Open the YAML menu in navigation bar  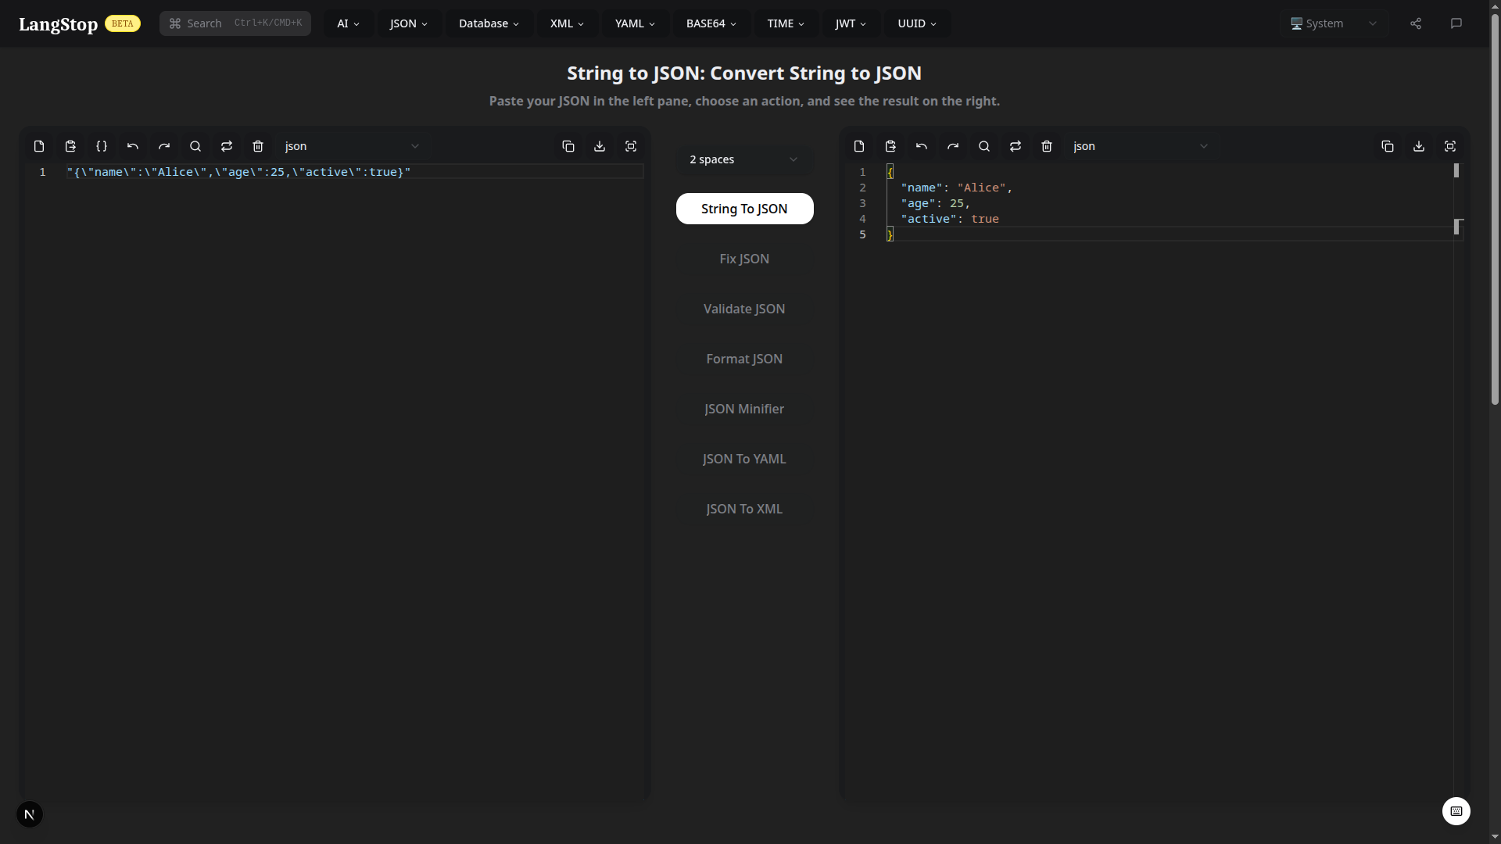635,23
